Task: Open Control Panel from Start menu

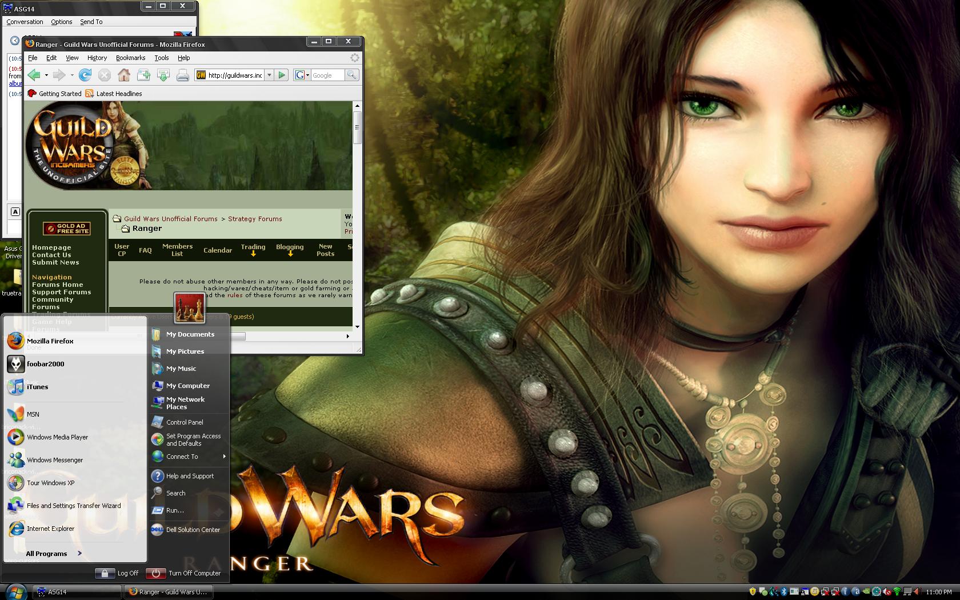Action: [190, 422]
